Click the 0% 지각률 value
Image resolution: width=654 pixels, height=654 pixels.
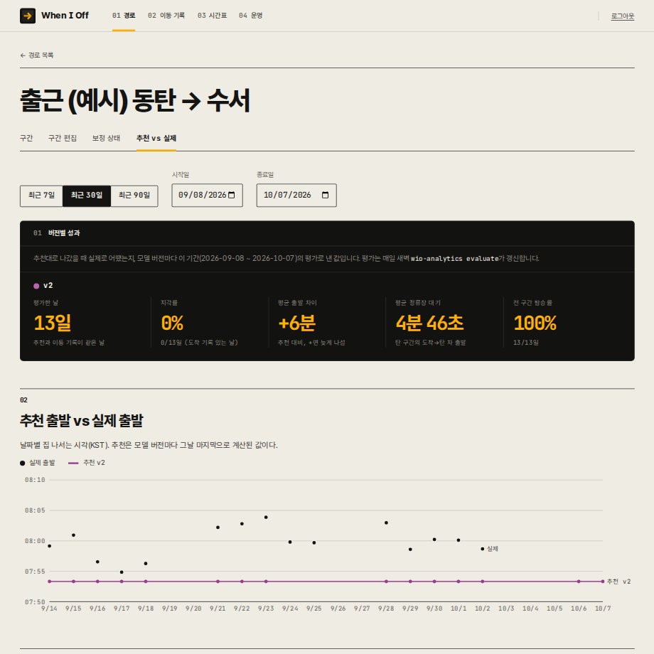click(x=172, y=323)
